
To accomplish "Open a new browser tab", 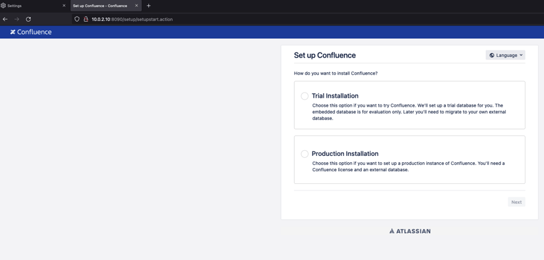I will pyautogui.click(x=148, y=6).
